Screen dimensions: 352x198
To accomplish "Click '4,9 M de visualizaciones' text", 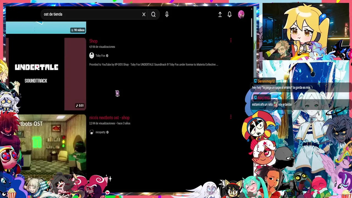I will click(102, 47).
